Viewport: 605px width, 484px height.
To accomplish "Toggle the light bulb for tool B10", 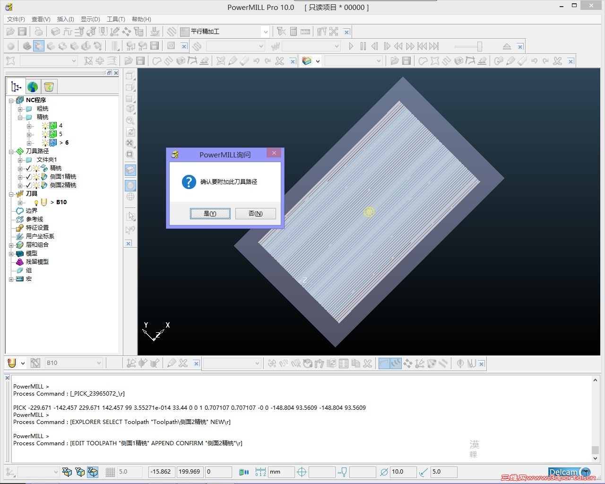I will (36, 202).
